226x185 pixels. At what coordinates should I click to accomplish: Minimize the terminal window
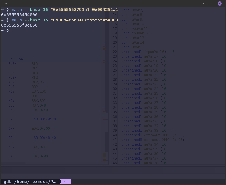[x=203, y=3]
